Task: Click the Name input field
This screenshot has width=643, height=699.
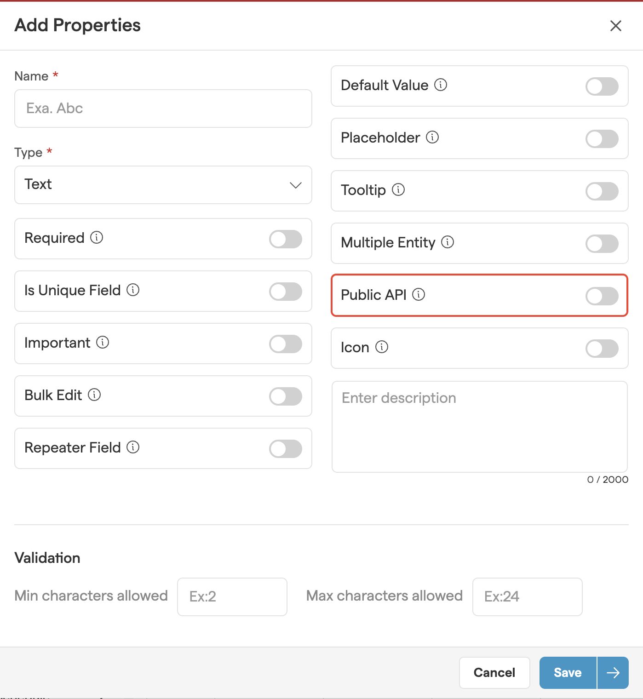Action: [x=163, y=109]
